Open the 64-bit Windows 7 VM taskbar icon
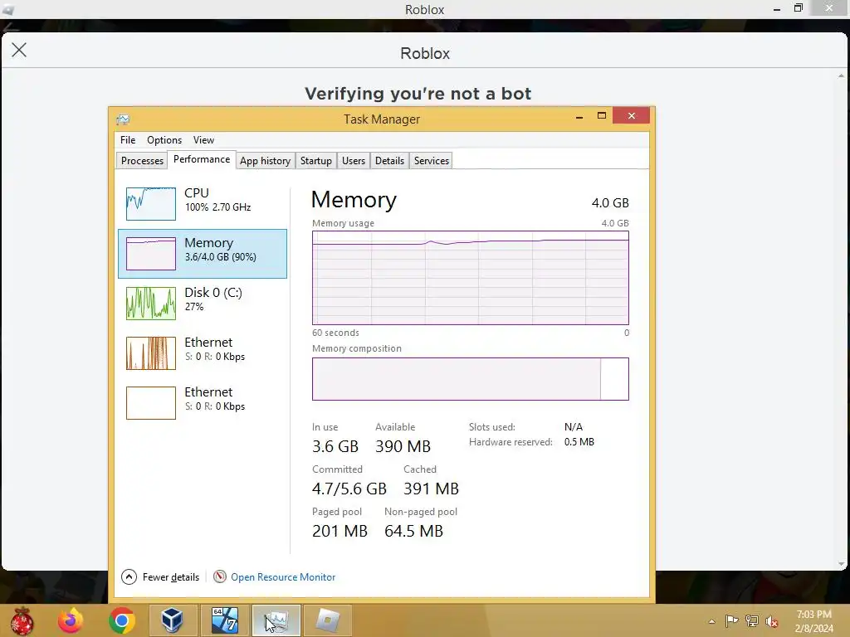Screen dimensions: 850x637 pyautogui.click(x=224, y=620)
